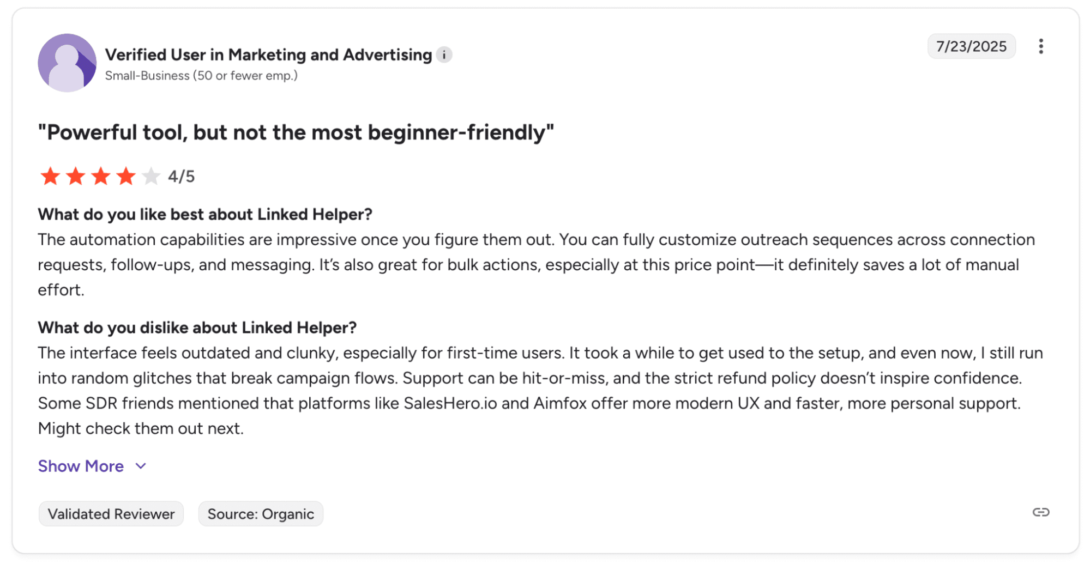Click the info icon beside reviewer name

point(444,55)
